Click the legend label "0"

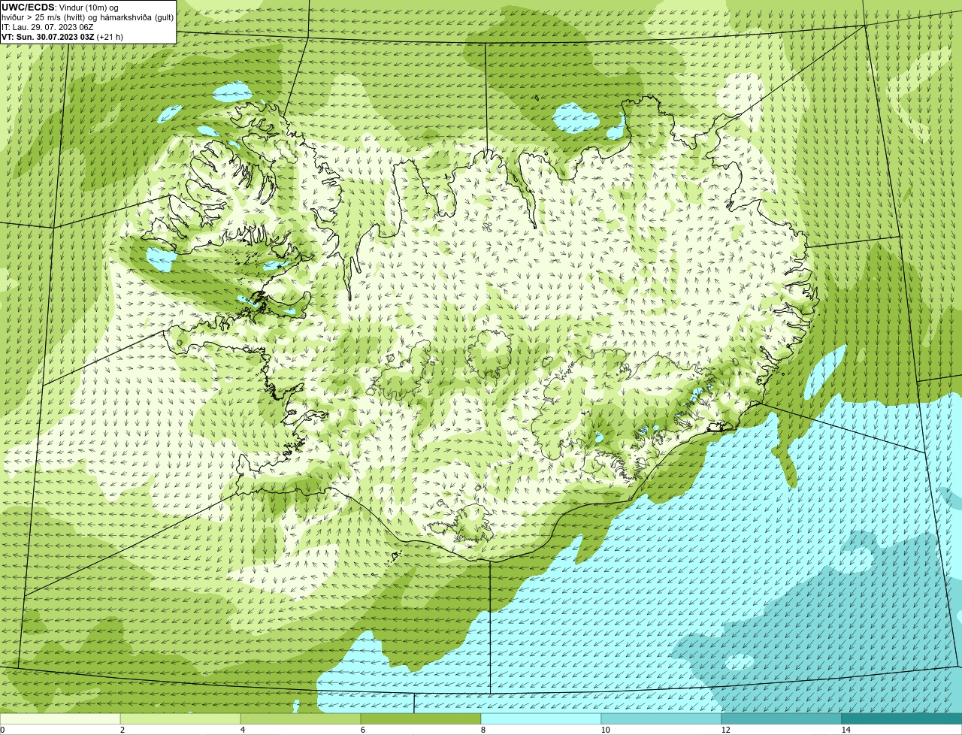2,730
